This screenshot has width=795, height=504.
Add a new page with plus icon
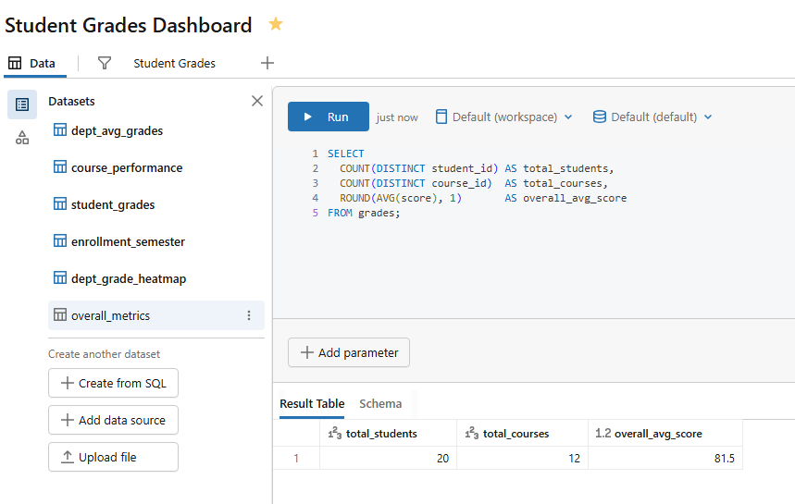(267, 63)
